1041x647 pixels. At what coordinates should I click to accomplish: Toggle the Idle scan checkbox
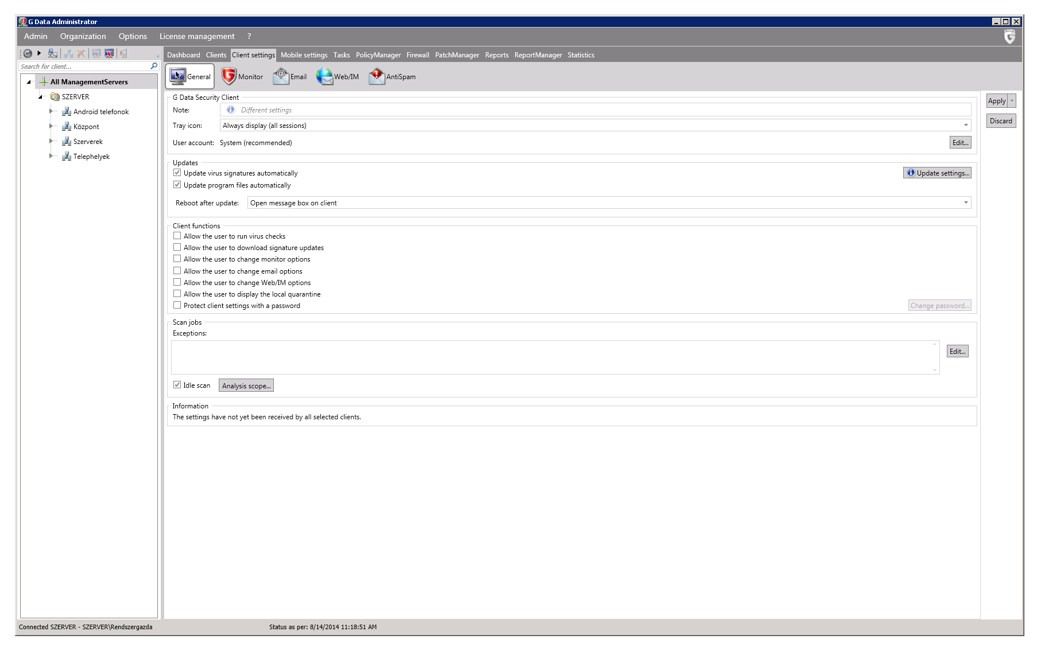[177, 385]
